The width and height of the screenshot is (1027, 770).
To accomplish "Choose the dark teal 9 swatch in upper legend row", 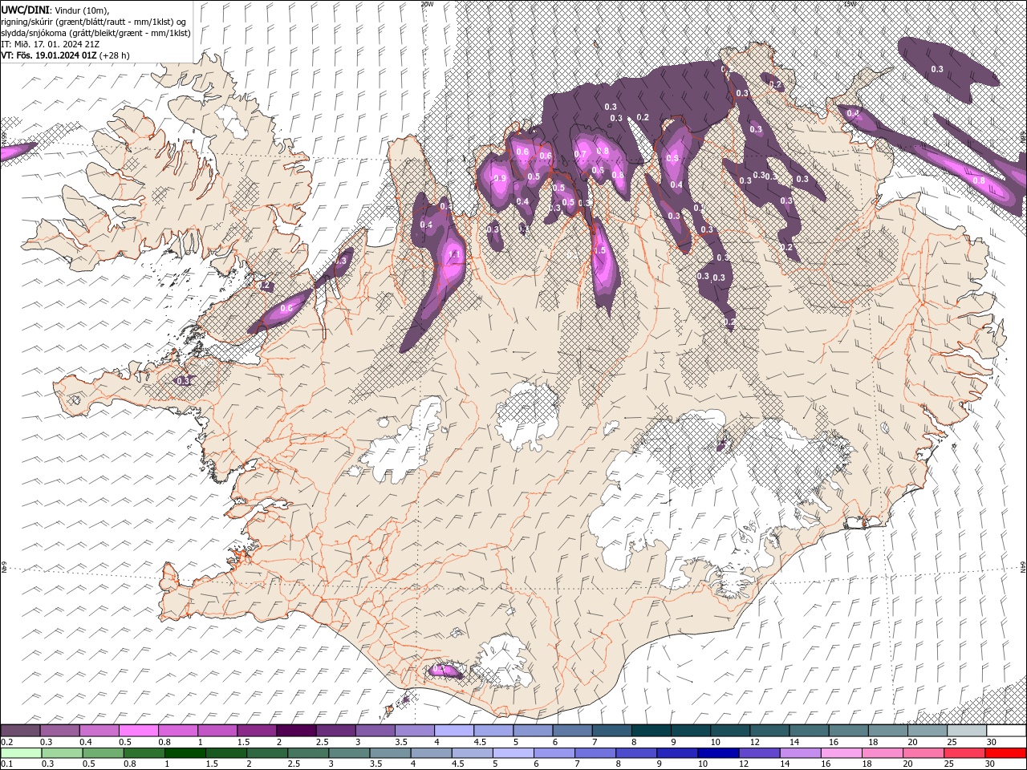I will pyautogui.click(x=690, y=731).
